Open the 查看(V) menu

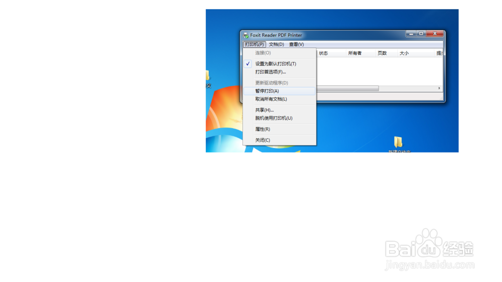coord(297,44)
